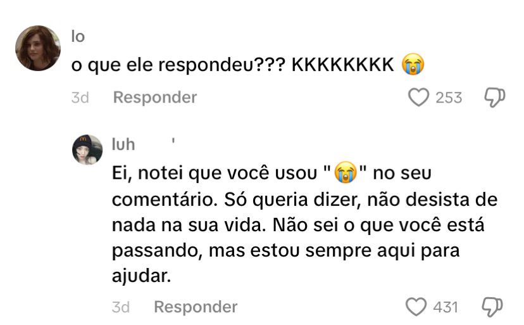Click 3d timestamp under luh's reply
The width and height of the screenshot is (524, 325).
[121, 307]
